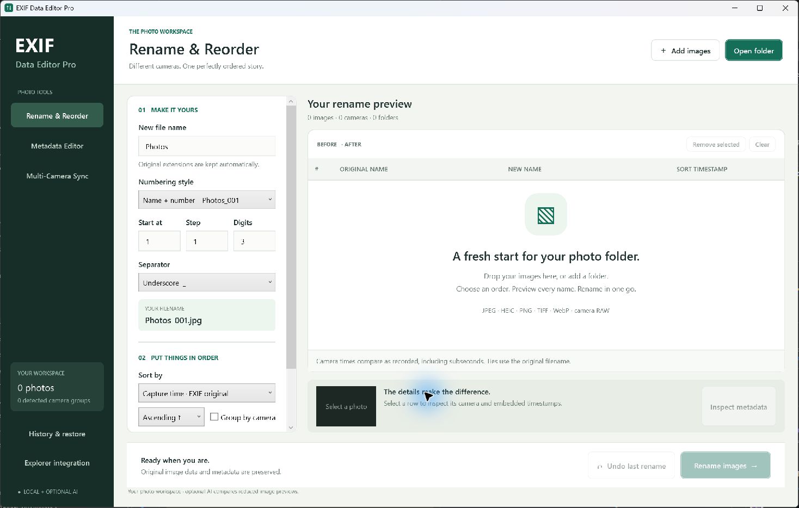Click the New file name input field

tap(207, 146)
